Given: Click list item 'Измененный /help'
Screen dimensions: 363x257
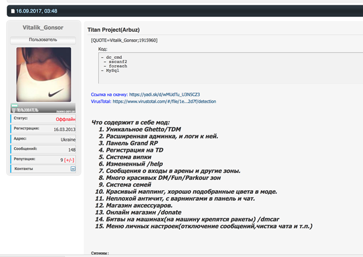Looking at the screenshot, I should click(x=134, y=164).
